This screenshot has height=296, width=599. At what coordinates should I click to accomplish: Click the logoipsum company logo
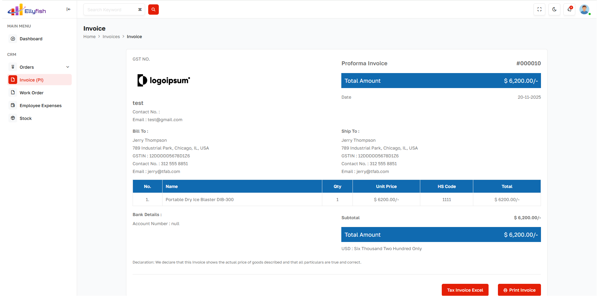tap(164, 81)
